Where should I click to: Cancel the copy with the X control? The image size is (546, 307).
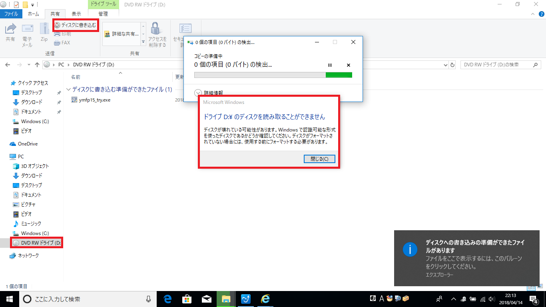pyautogui.click(x=348, y=65)
